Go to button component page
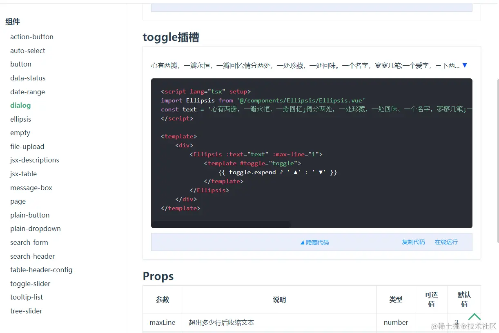The width and height of the screenshot is (499, 333). [x=21, y=64]
